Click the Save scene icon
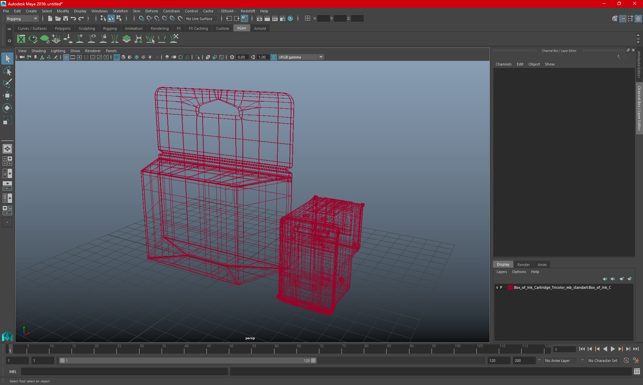 coord(66,19)
